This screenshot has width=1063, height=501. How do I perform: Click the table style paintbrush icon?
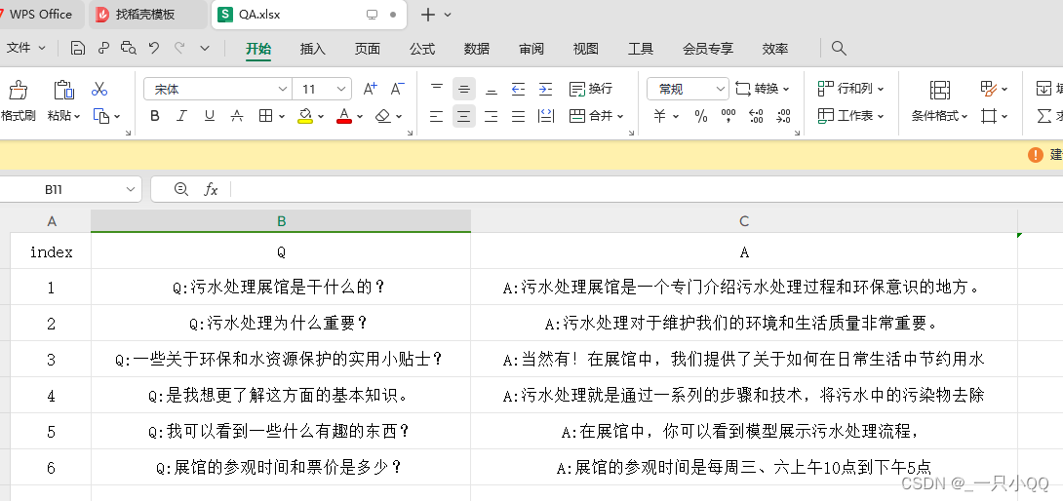pyautogui.click(x=989, y=89)
